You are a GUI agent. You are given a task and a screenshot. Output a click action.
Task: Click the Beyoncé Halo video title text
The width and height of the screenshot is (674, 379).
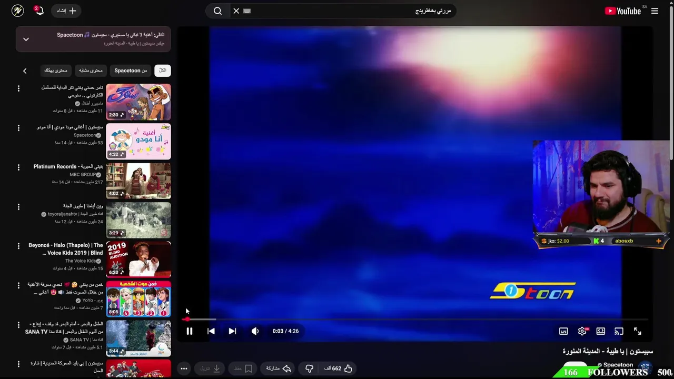(x=66, y=249)
